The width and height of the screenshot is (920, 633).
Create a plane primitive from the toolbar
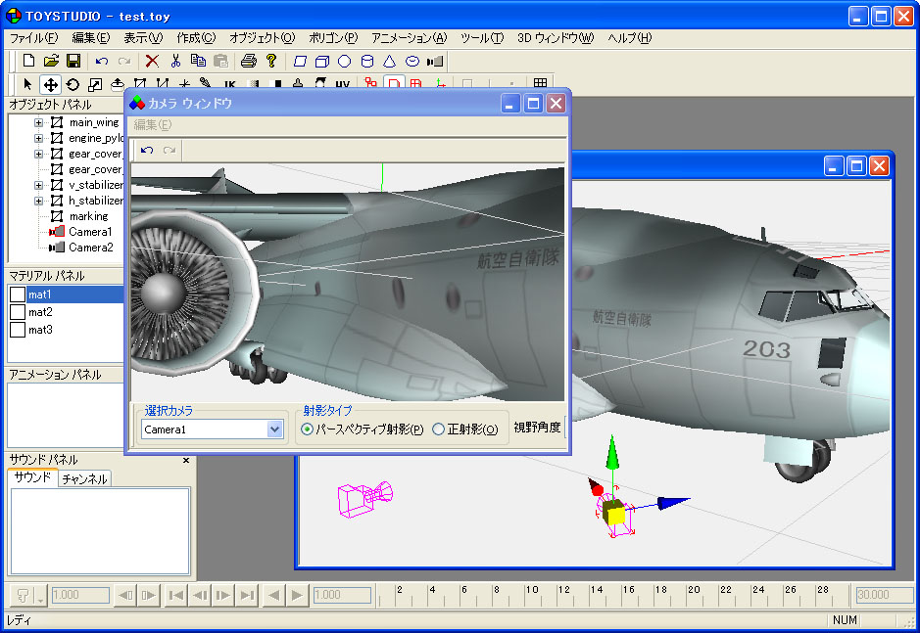coord(300,61)
